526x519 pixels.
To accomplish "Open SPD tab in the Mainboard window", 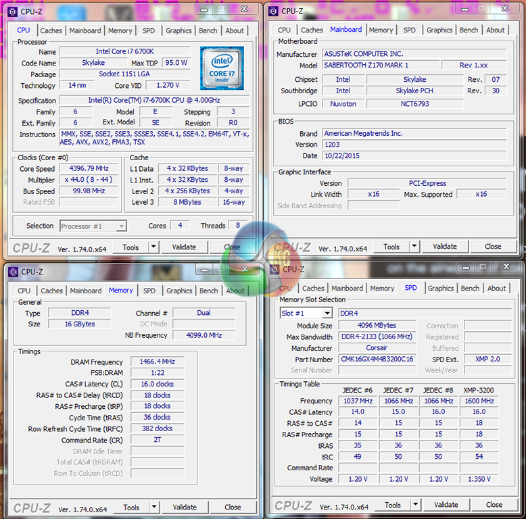I will (409, 30).
